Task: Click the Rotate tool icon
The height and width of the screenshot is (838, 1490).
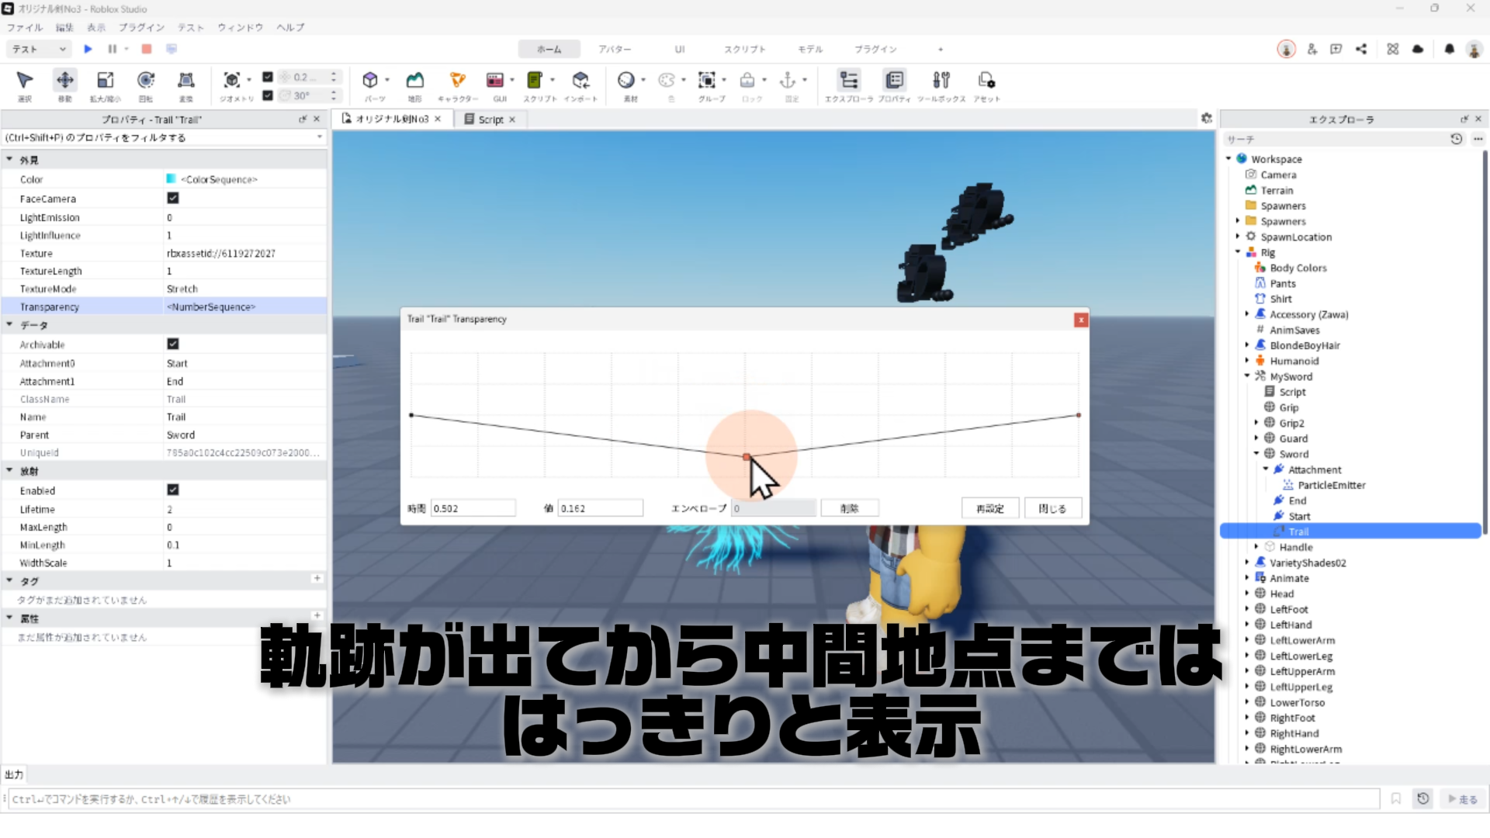Action: tap(145, 80)
